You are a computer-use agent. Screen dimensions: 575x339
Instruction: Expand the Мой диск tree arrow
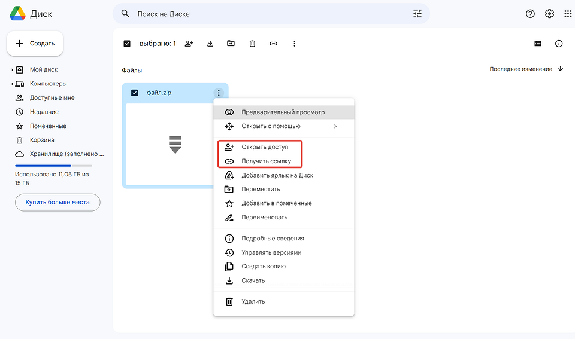pyautogui.click(x=12, y=69)
